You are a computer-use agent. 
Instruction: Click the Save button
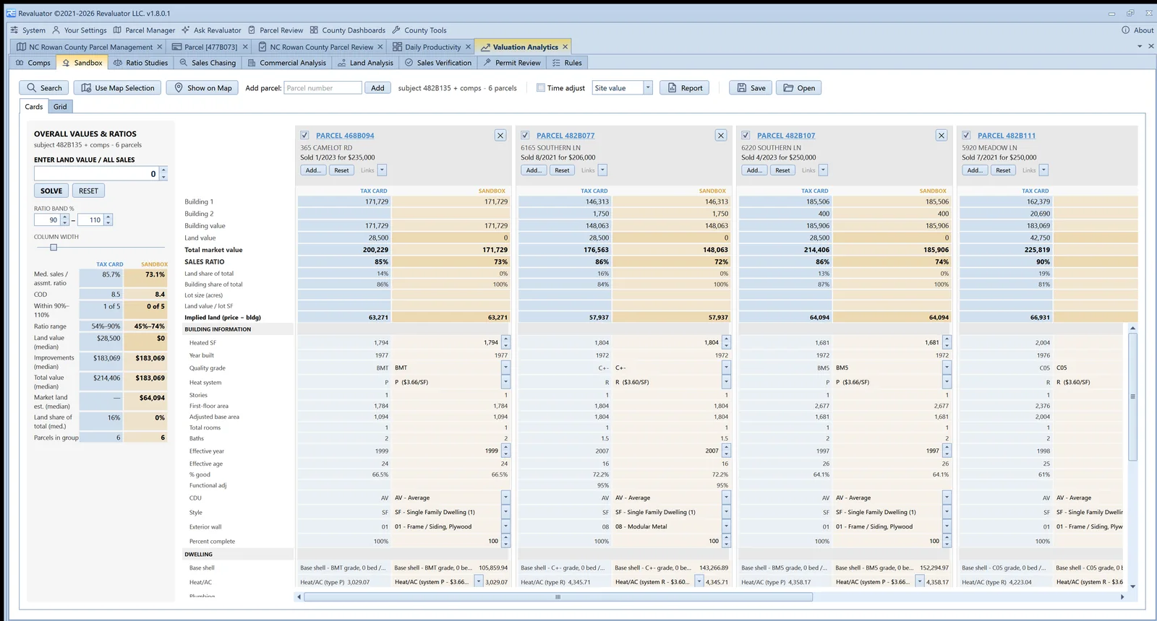[751, 88]
